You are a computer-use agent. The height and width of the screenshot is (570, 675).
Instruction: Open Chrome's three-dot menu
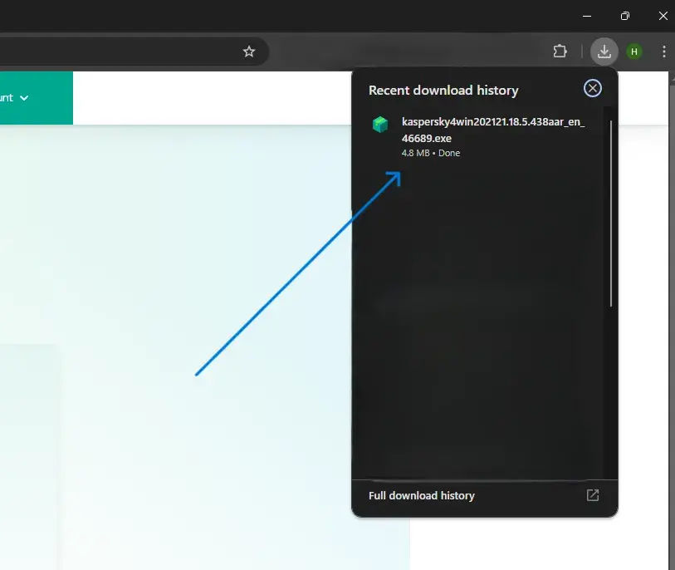[663, 51]
